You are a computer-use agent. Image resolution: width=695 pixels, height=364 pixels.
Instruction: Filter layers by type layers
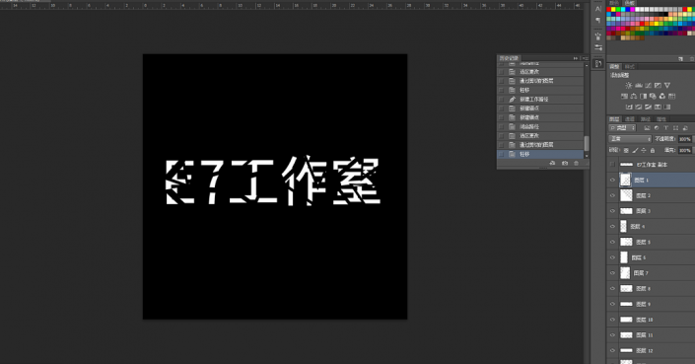665,127
